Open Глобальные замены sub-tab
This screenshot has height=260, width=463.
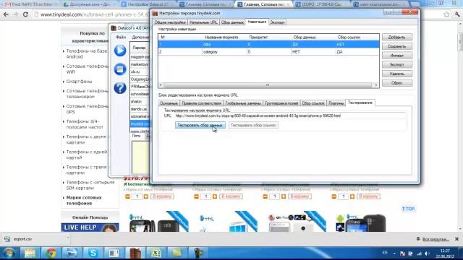(243, 103)
